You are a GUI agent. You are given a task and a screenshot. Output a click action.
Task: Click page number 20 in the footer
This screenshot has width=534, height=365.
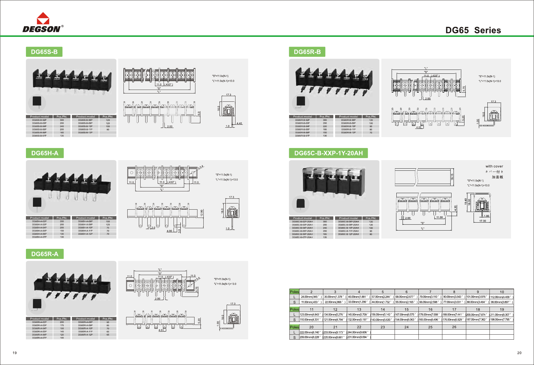point(519,353)
